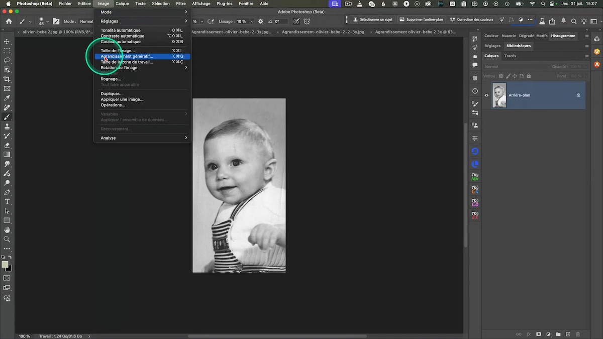Select the Frame tool

(7, 88)
